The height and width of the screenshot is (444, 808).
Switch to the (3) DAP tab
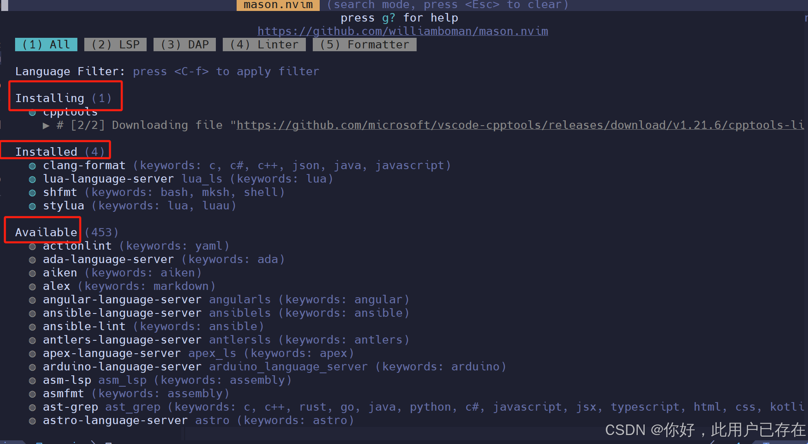point(184,45)
